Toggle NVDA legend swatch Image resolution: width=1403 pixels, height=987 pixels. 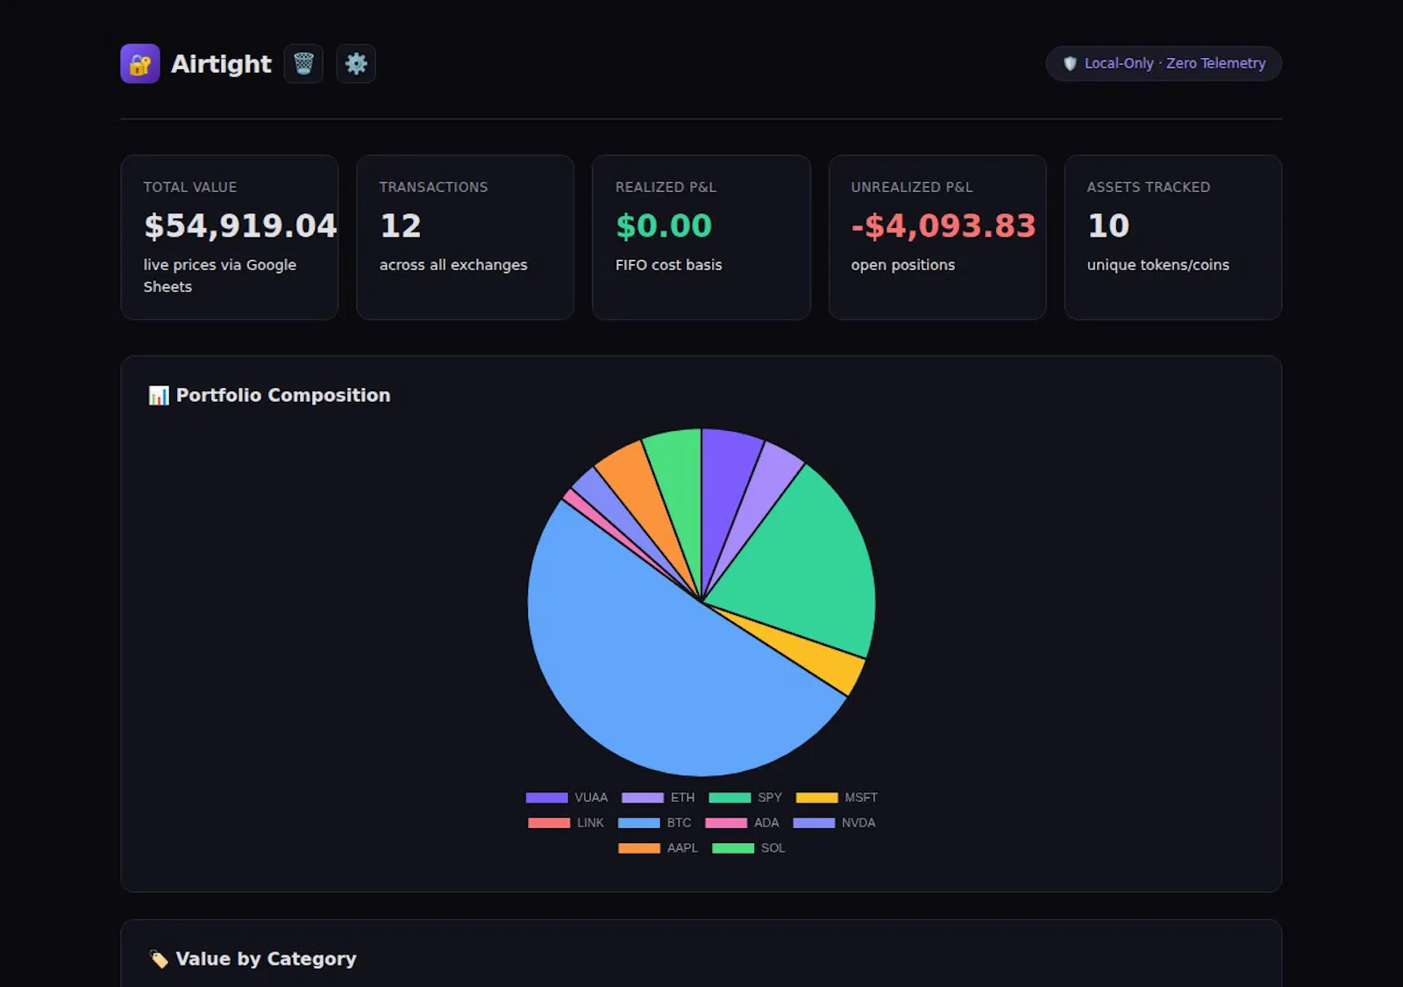[814, 823]
